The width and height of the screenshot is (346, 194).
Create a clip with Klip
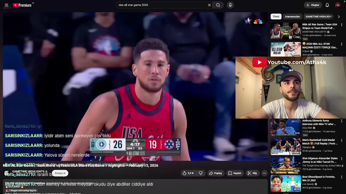pos(252,173)
